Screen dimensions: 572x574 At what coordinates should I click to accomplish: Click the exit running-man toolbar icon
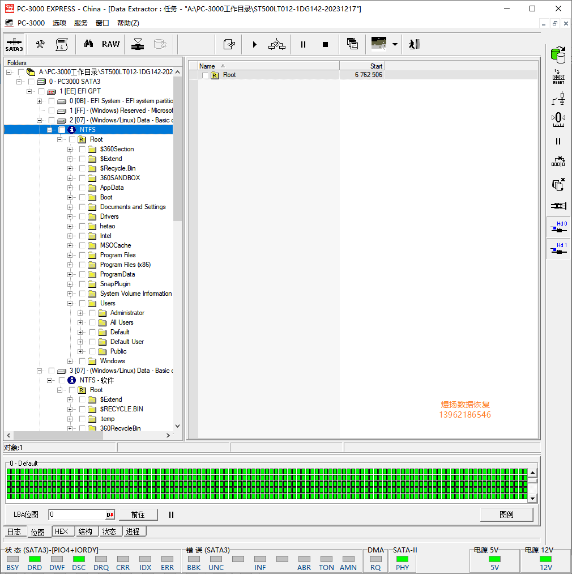pyautogui.click(x=414, y=45)
